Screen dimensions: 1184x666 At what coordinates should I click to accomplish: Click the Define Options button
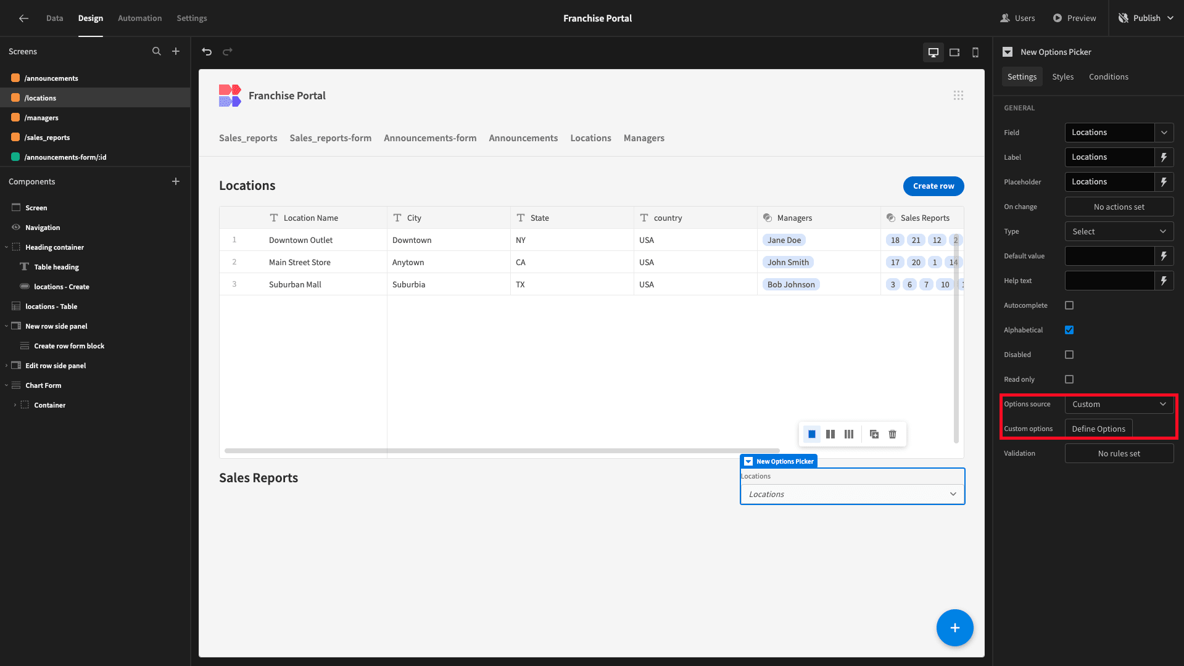1098,429
